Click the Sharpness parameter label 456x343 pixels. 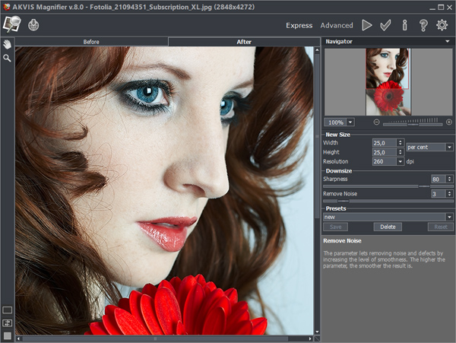tap(335, 179)
